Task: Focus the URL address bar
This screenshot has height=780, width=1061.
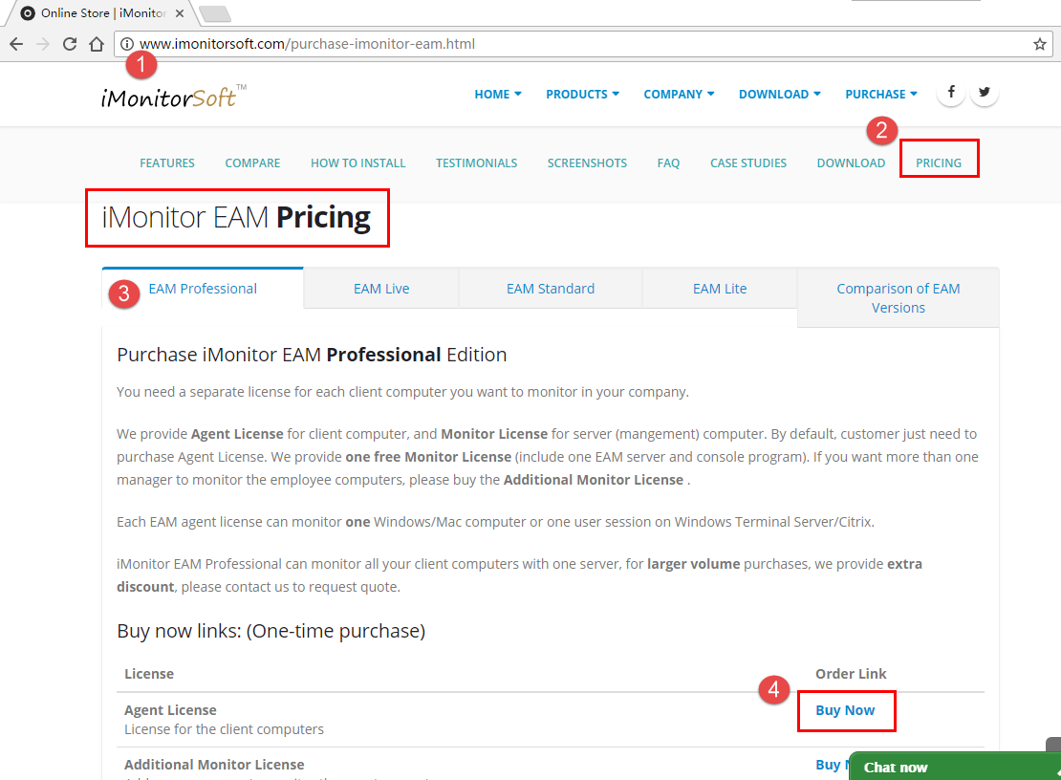Action: point(582,44)
